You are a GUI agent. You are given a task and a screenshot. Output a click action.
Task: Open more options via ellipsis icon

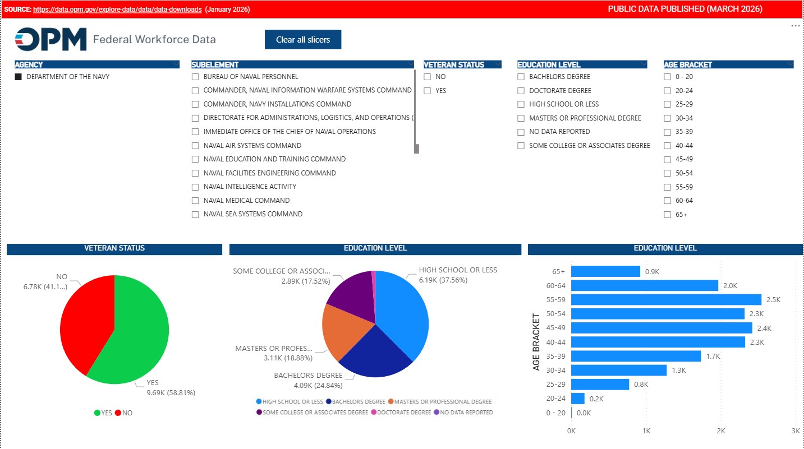coord(796,25)
